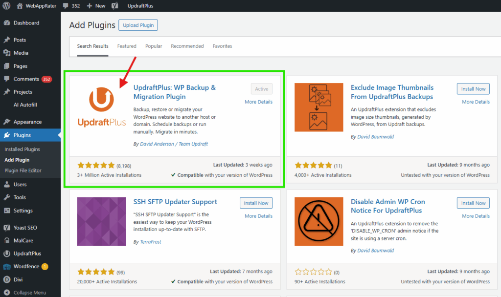Open More Details for UpdraftPlus plugin

258,102
